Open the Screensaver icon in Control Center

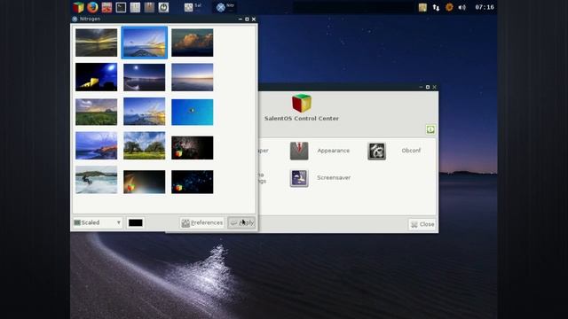click(x=299, y=178)
